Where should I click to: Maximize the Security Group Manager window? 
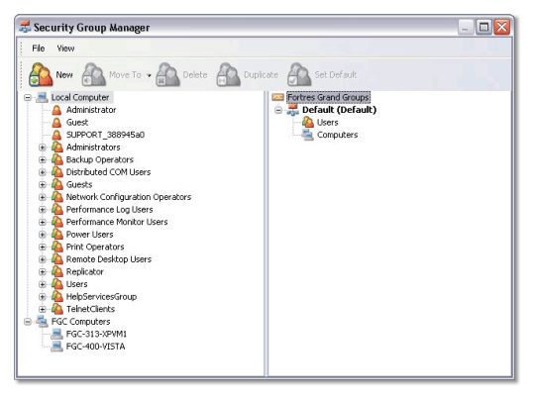tap(483, 27)
